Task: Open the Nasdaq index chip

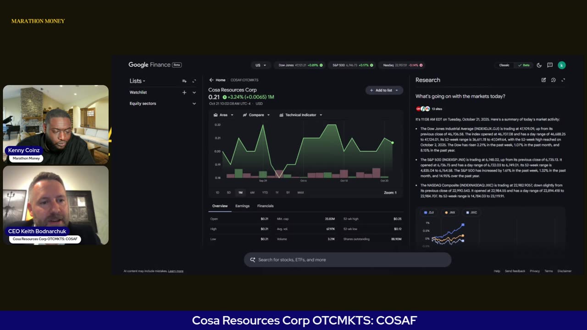Action: 403,65
